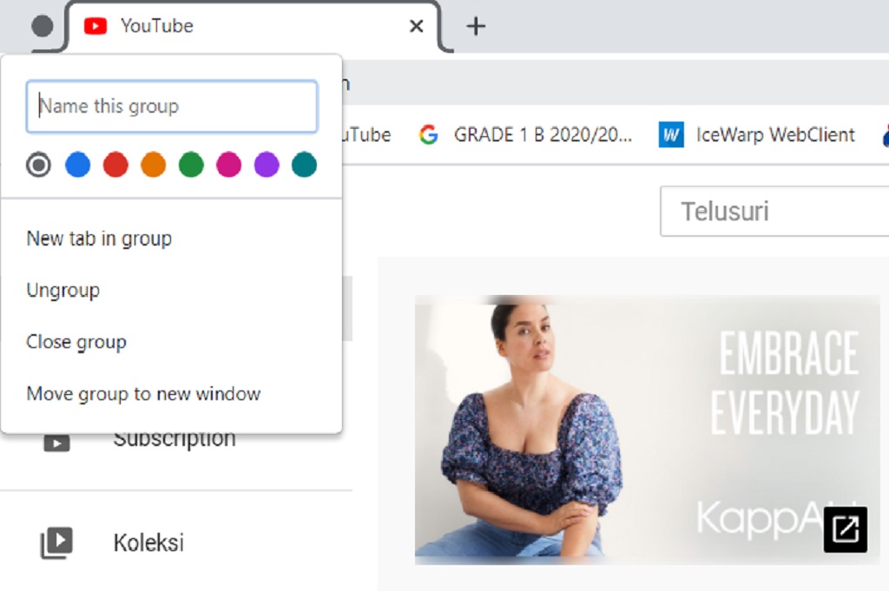Pick the red group color
This screenshot has width=889, height=591.
(x=115, y=165)
